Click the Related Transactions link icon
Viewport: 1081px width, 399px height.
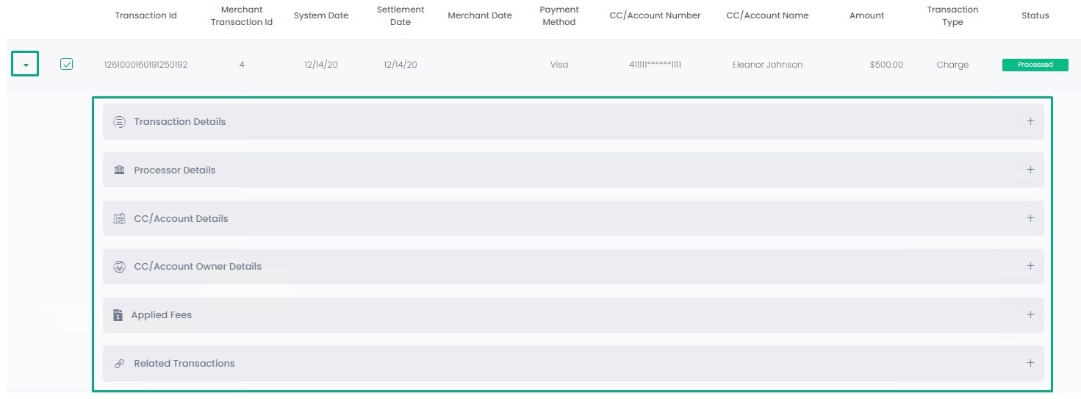[119, 364]
